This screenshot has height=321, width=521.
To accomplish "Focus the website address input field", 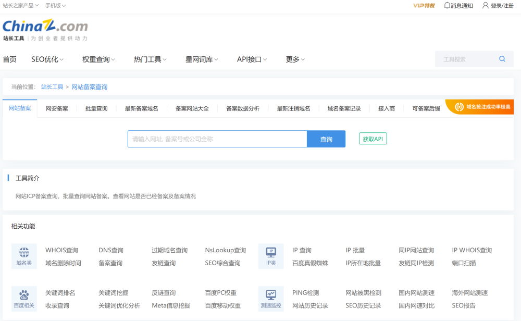I will coord(217,139).
